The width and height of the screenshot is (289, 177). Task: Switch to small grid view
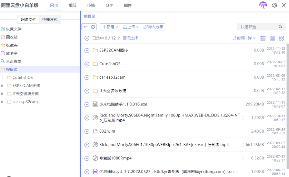click(272, 38)
